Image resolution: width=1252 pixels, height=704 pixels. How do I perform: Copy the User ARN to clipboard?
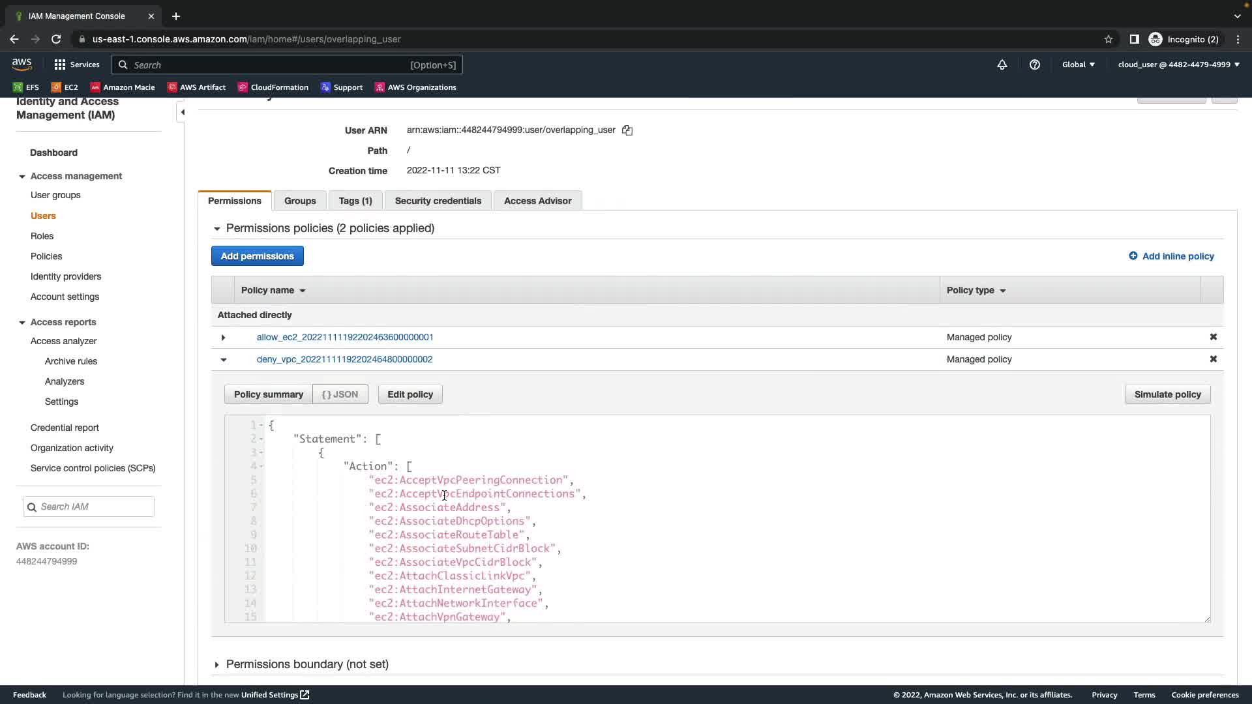coord(627,130)
